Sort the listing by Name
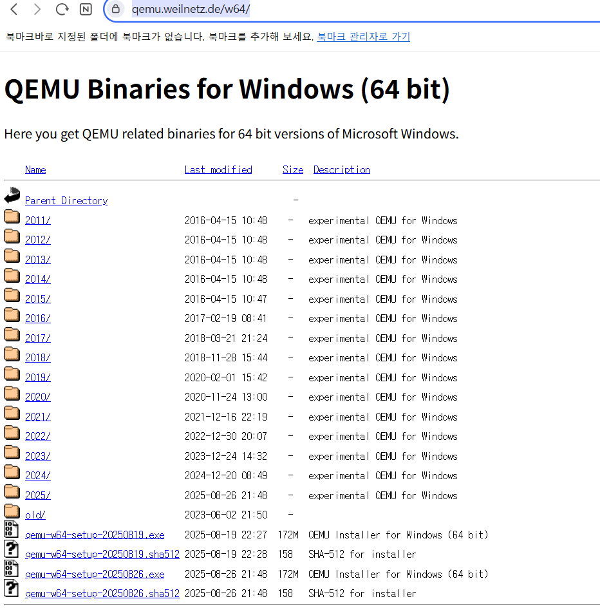This screenshot has height=608, width=600. point(35,169)
